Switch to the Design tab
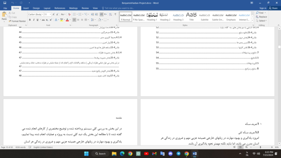The height and width of the screenshot is (158, 281). tap(36, 8)
